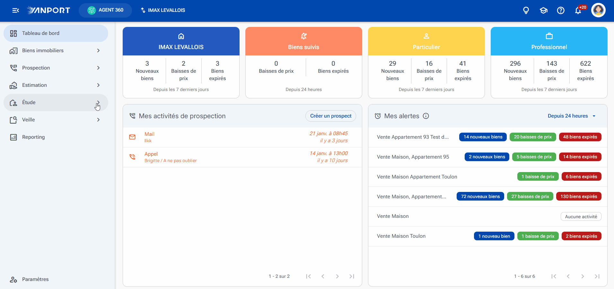Go to next page of prospection activities
The height and width of the screenshot is (289, 614).
pos(337,276)
